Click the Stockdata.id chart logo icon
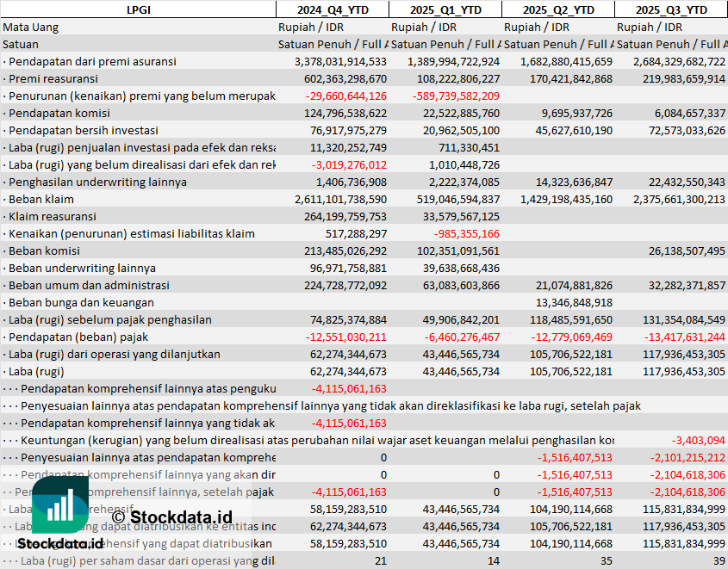 click(59, 504)
